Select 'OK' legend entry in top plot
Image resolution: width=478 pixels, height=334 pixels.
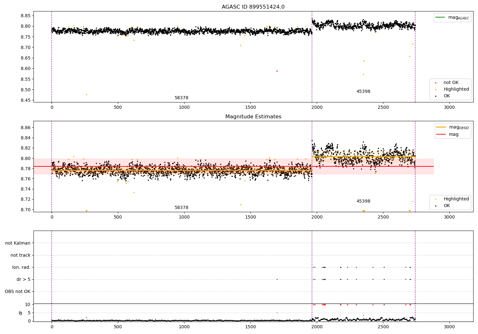pyautogui.click(x=447, y=96)
